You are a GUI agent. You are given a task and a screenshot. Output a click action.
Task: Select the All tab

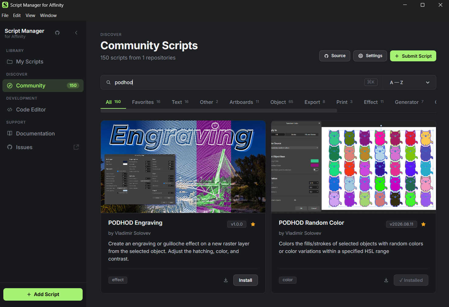pos(113,102)
